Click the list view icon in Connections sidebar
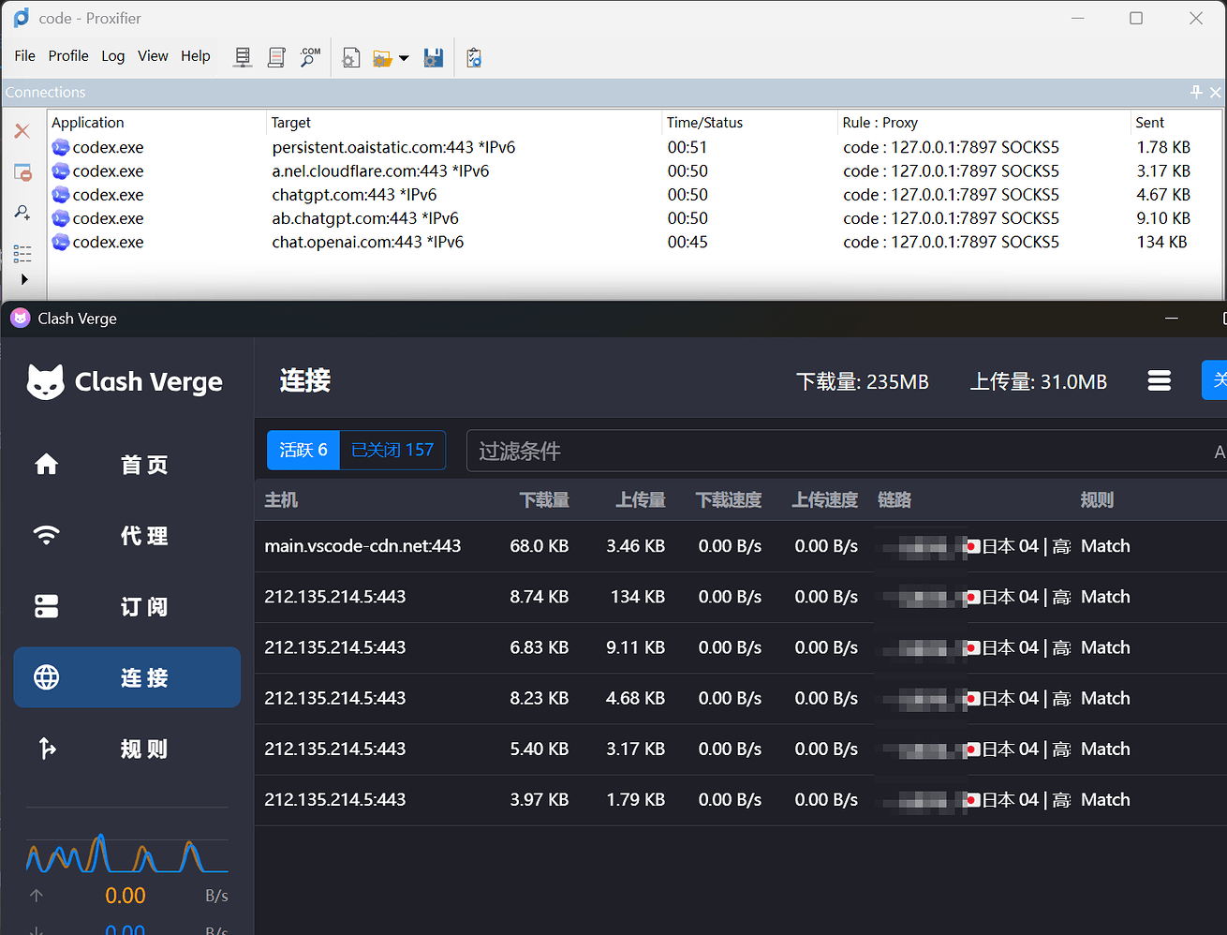The width and height of the screenshot is (1227, 935). pyautogui.click(x=22, y=254)
